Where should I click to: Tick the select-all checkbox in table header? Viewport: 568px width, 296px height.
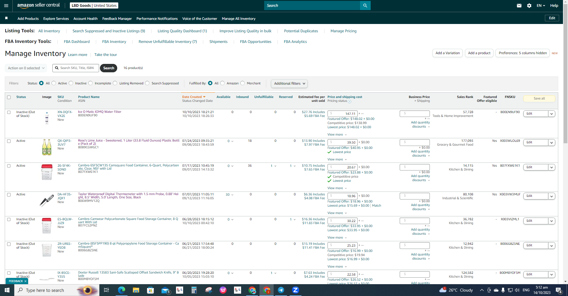(x=9, y=97)
